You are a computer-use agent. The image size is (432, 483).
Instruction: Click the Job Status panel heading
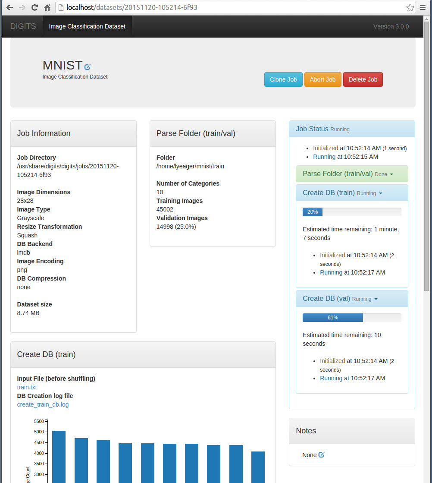352,129
